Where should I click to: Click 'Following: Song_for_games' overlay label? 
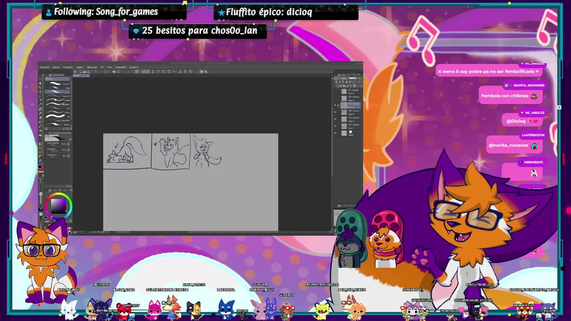point(106,12)
